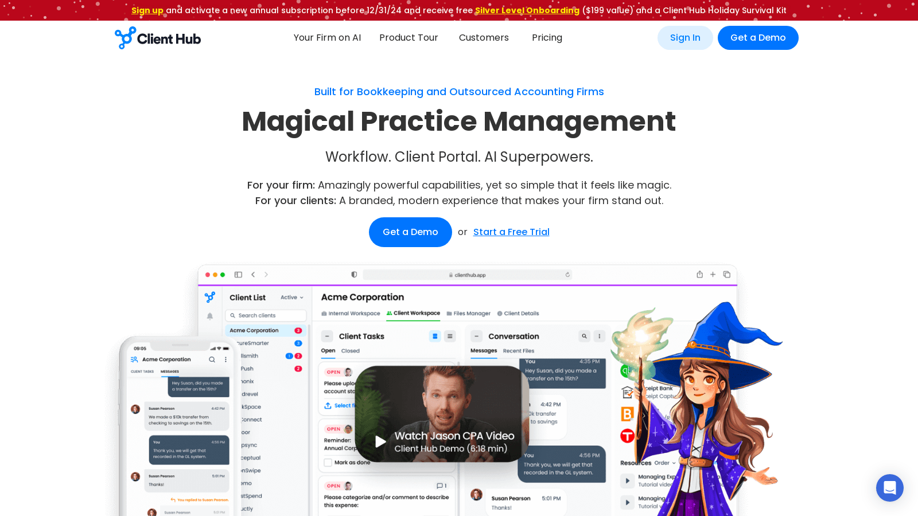The image size is (918, 516).
Task: Click the notifications bell in app sidebar
Action: pyautogui.click(x=210, y=316)
